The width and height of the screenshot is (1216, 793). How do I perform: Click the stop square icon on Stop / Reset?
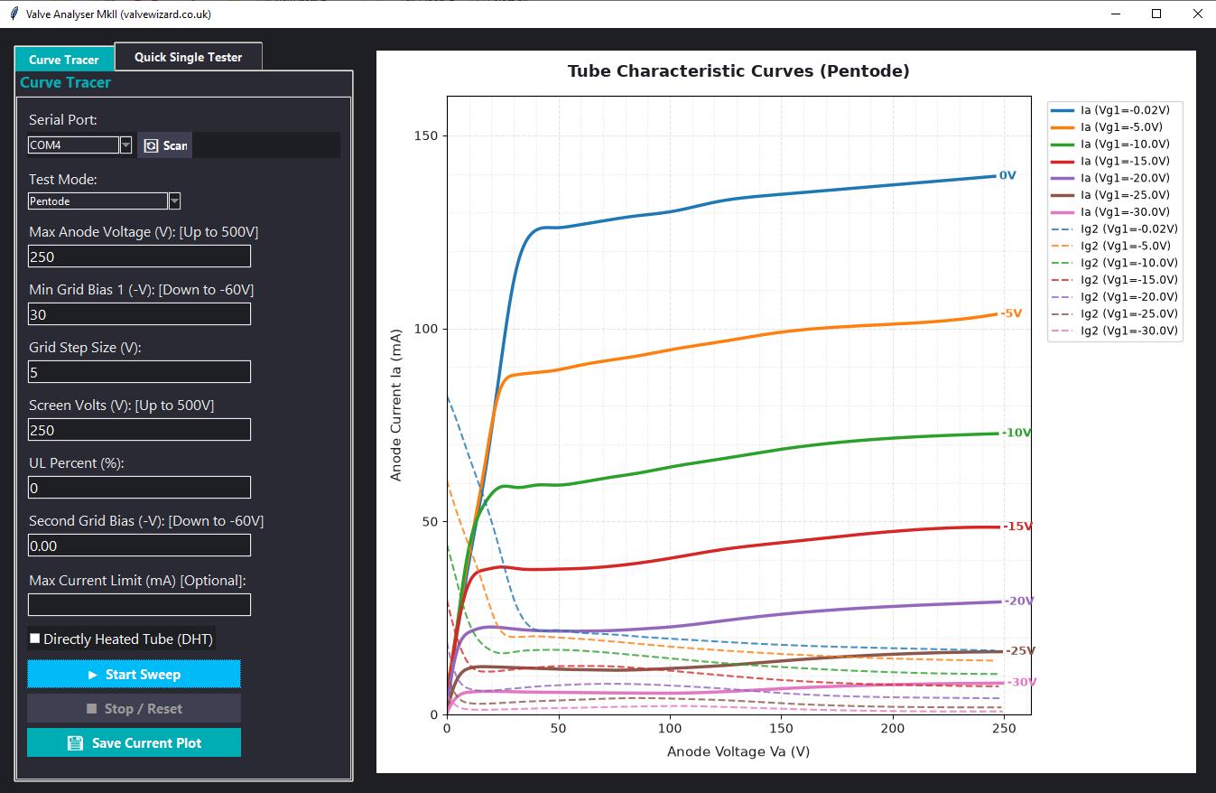click(x=91, y=709)
